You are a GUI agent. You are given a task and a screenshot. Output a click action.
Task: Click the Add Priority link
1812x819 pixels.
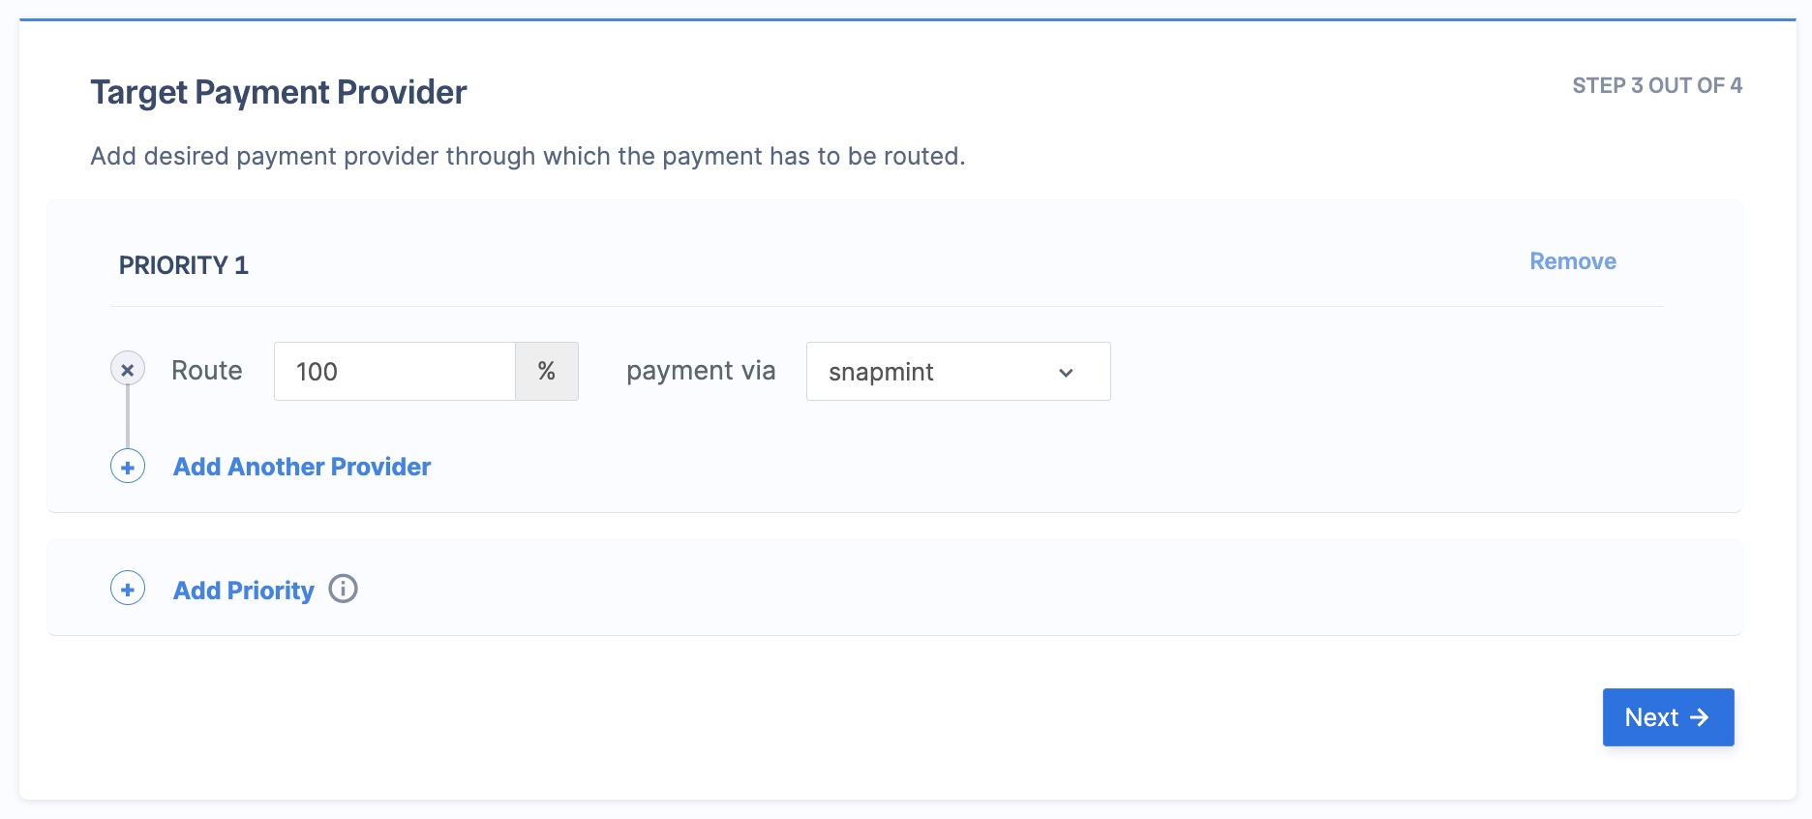tap(244, 591)
